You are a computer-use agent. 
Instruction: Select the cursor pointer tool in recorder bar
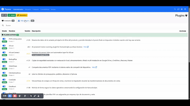point(31,96)
